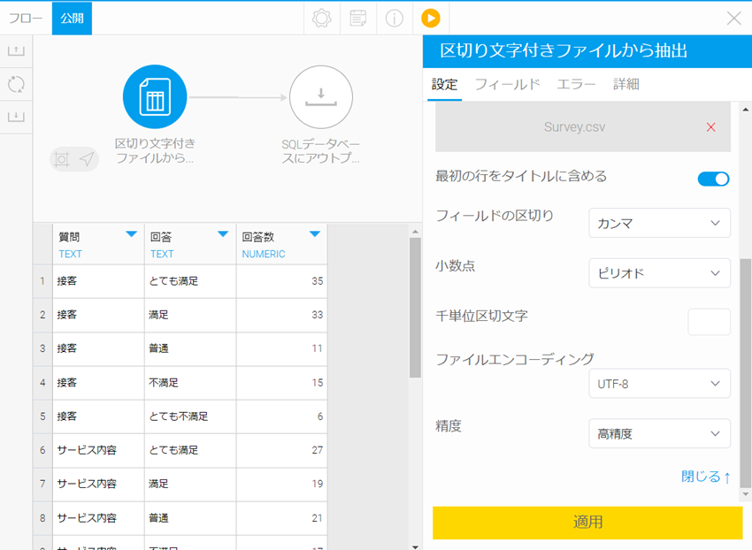
Task: Click the data table vertical scrollbar thumb
Action: (415, 307)
